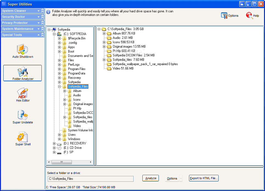Click the Analyze button
This screenshot has width=265, height=191.
tap(151, 178)
